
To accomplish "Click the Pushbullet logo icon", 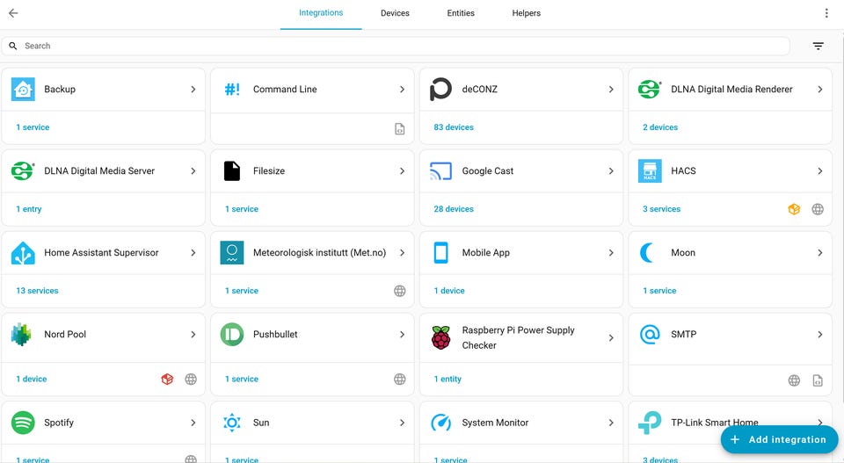I will 232,335.
